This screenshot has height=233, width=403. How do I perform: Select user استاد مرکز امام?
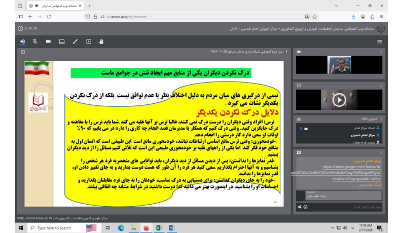(364, 128)
